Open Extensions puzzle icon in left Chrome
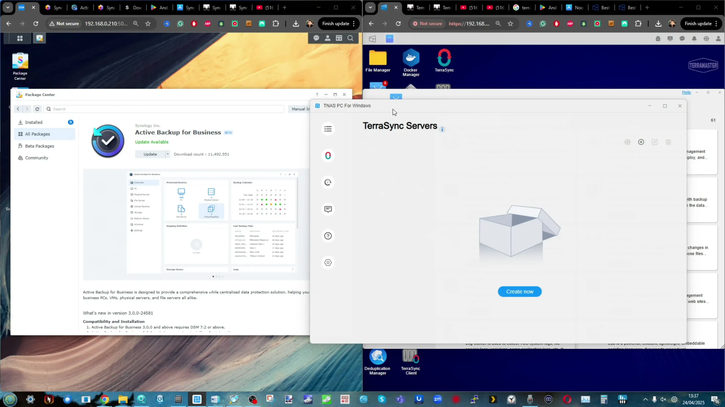This screenshot has height=407, width=725. (276, 24)
